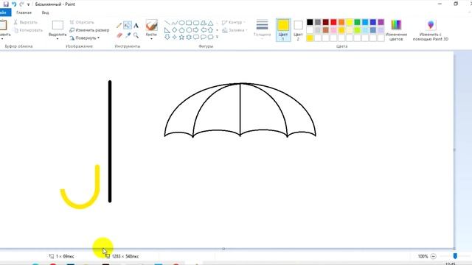Select the Magnifier zoom tool
472x265 pixels.
136,35
